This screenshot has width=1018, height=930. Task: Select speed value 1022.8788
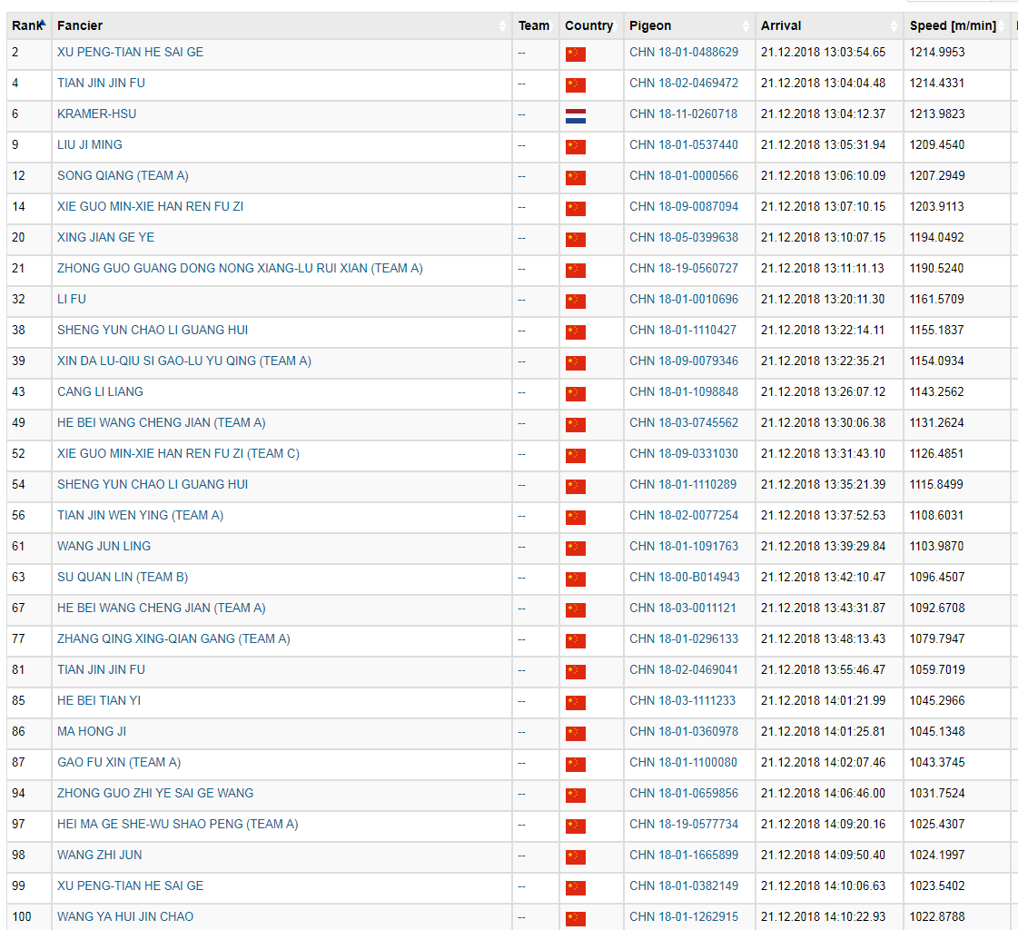(x=937, y=916)
